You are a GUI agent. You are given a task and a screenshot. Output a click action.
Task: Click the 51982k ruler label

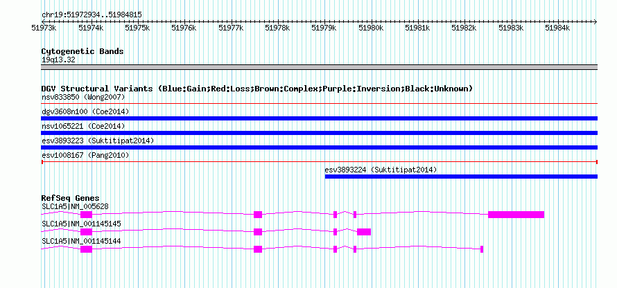point(464,28)
